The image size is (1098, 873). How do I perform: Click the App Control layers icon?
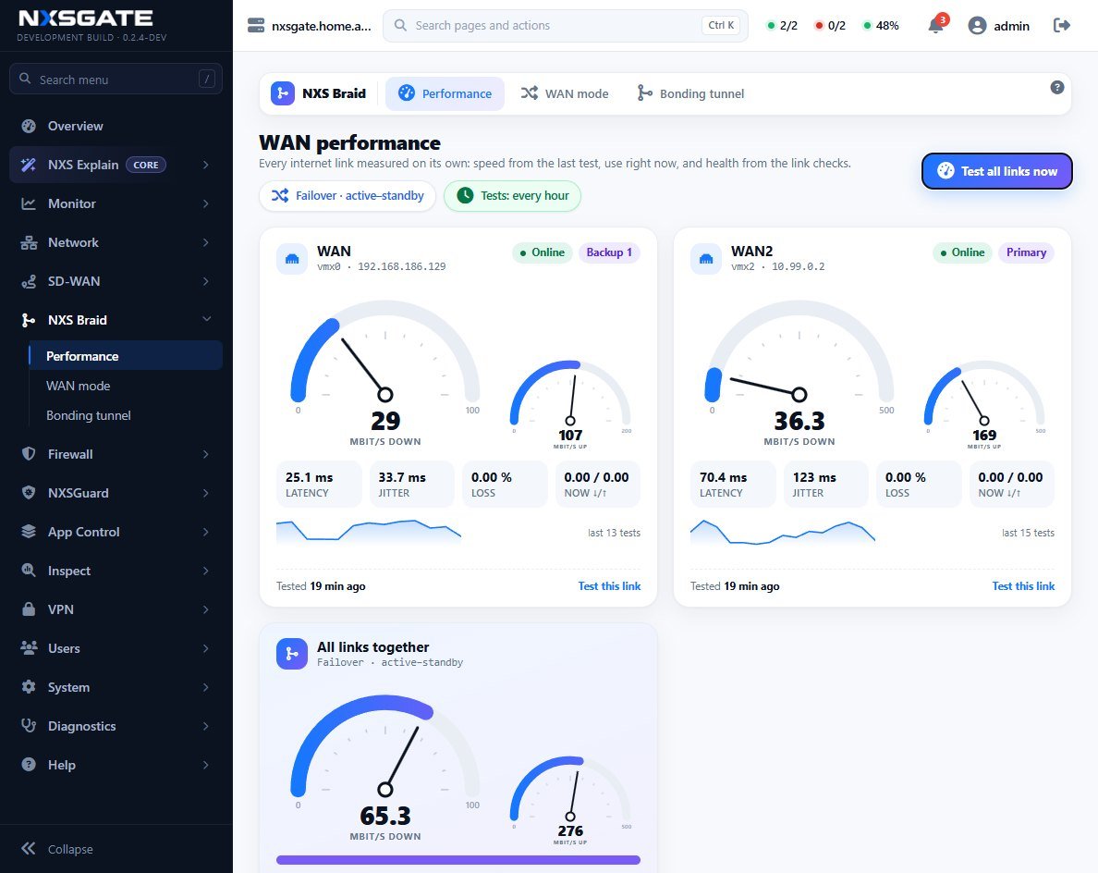tap(29, 532)
